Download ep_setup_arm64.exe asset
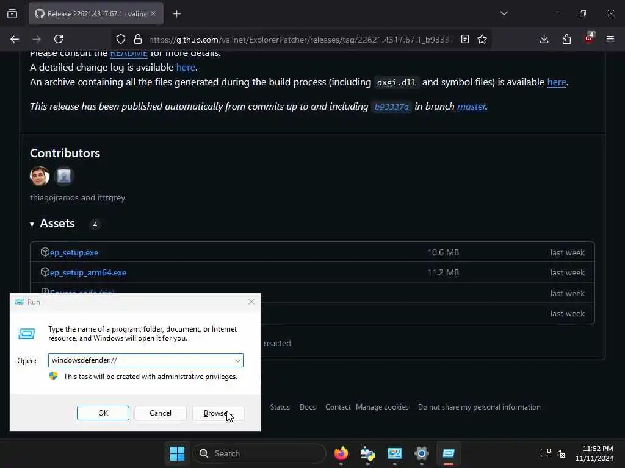 (x=88, y=273)
